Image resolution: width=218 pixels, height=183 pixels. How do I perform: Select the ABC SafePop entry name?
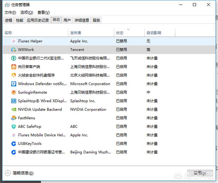pyautogui.click(x=30, y=127)
